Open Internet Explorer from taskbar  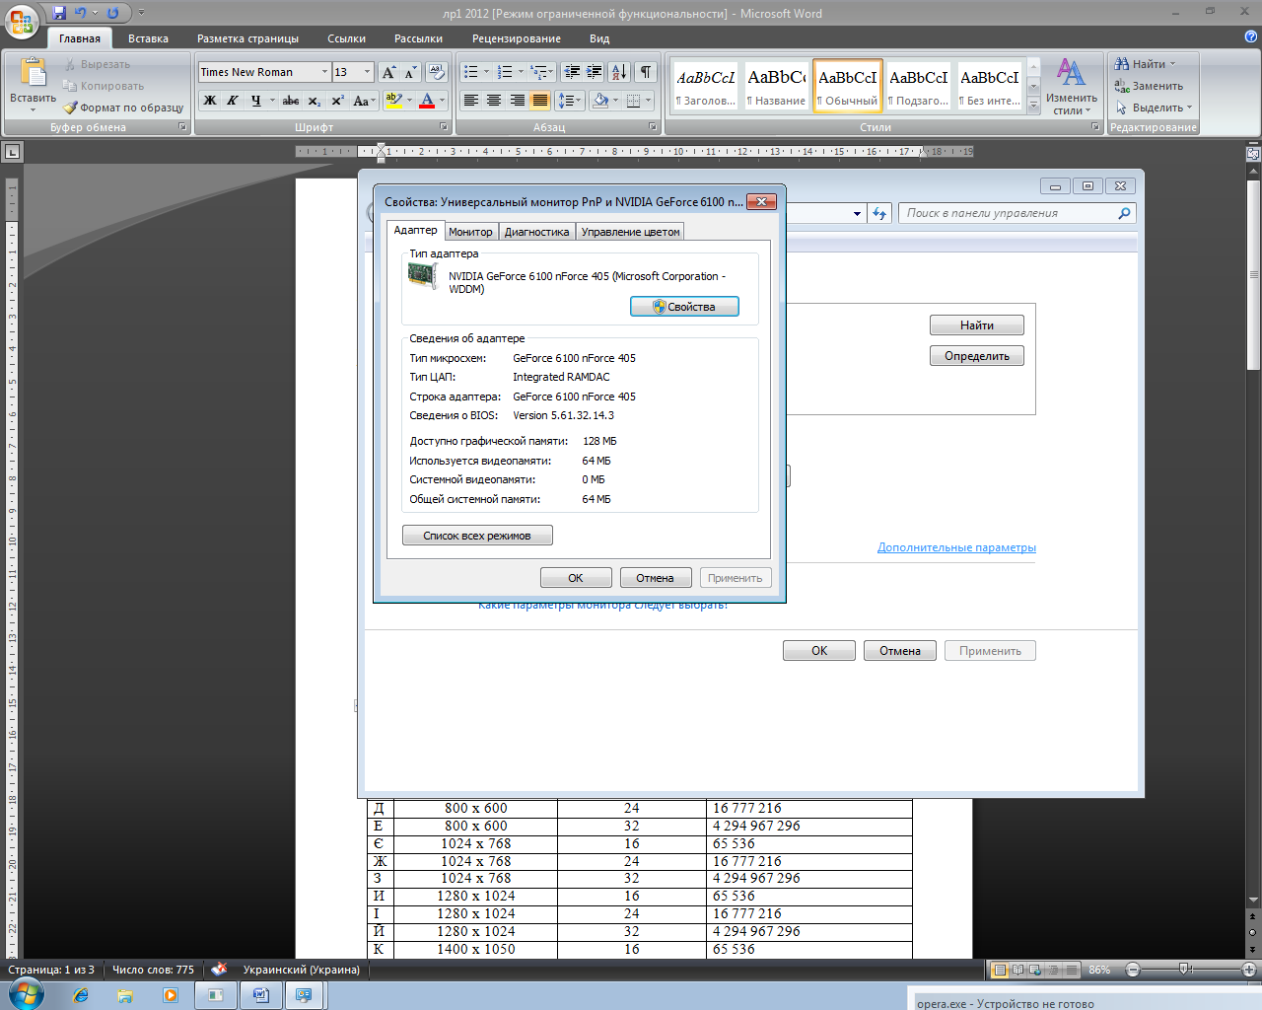tap(81, 995)
